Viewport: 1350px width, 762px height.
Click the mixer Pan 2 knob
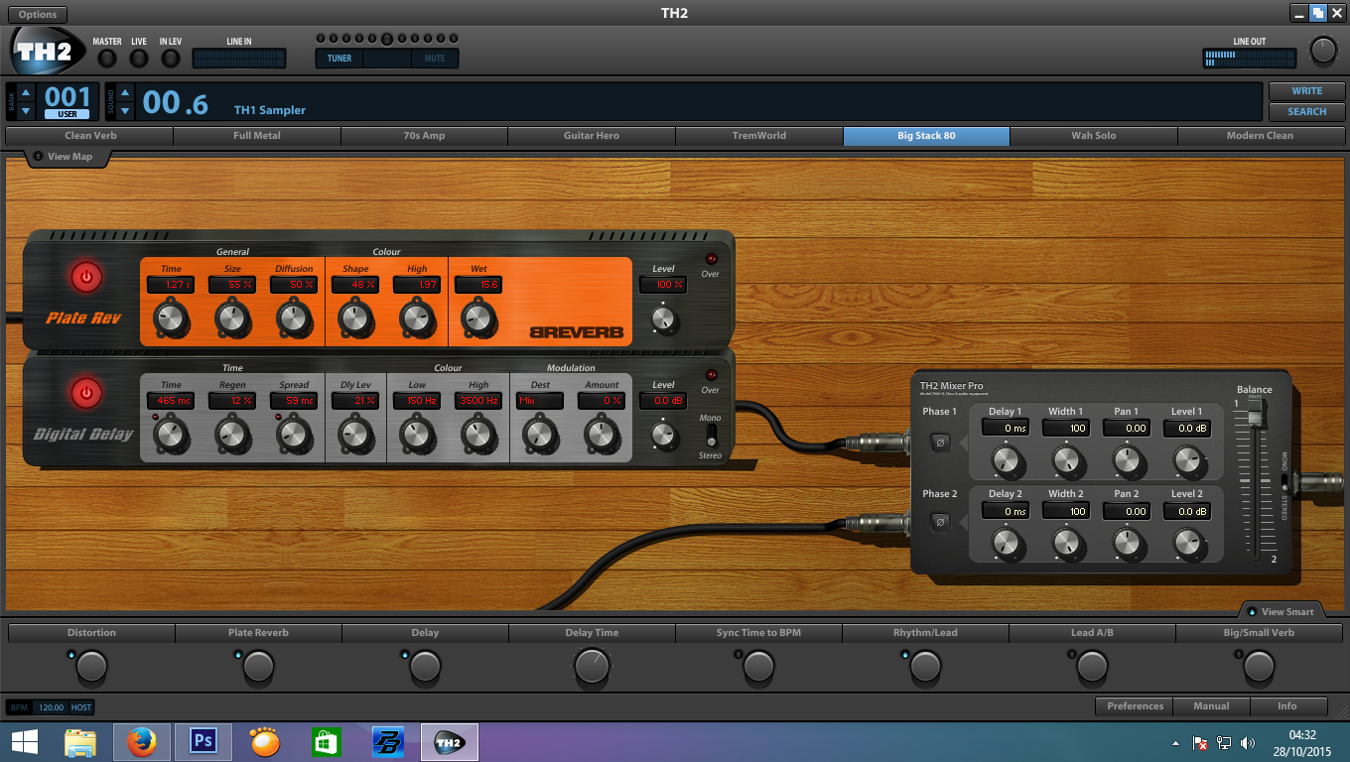pyautogui.click(x=1127, y=543)
